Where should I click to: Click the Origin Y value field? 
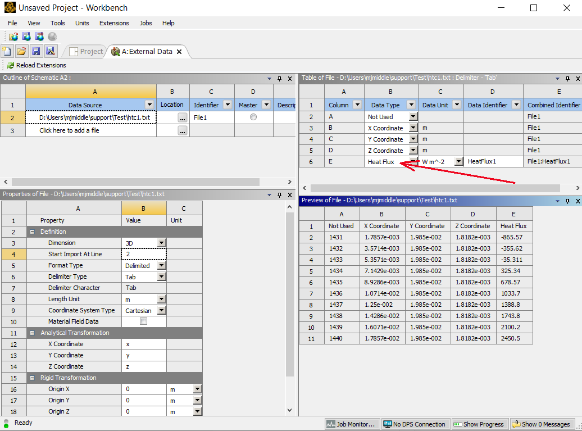[144, 401]
